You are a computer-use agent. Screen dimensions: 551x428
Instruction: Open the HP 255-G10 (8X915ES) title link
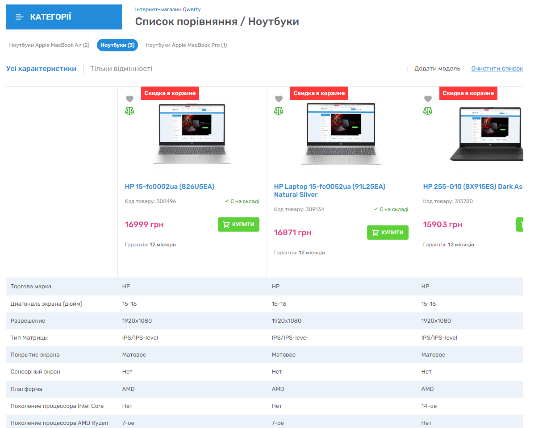click(472, 187)
